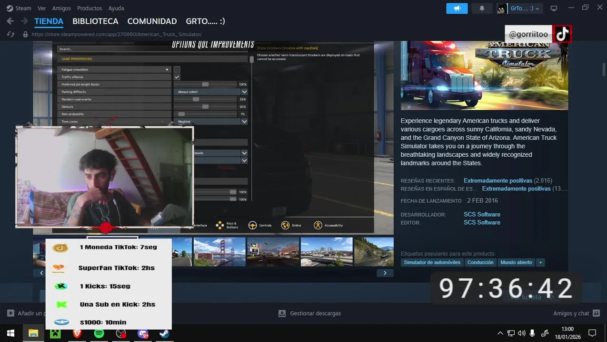
Task: Open File Explorer from the taskbar
Action: click(x=33, y=333)
